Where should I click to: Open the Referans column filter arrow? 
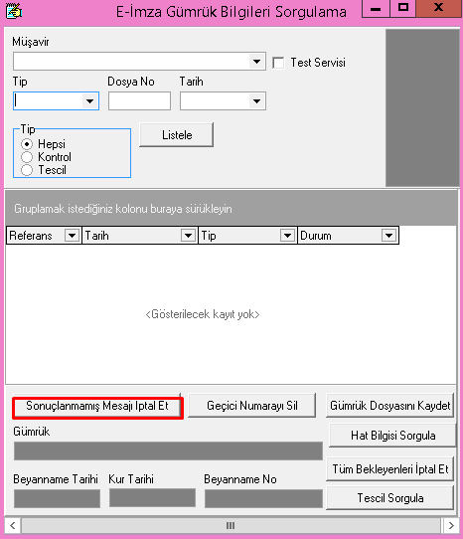click(73, 236)
